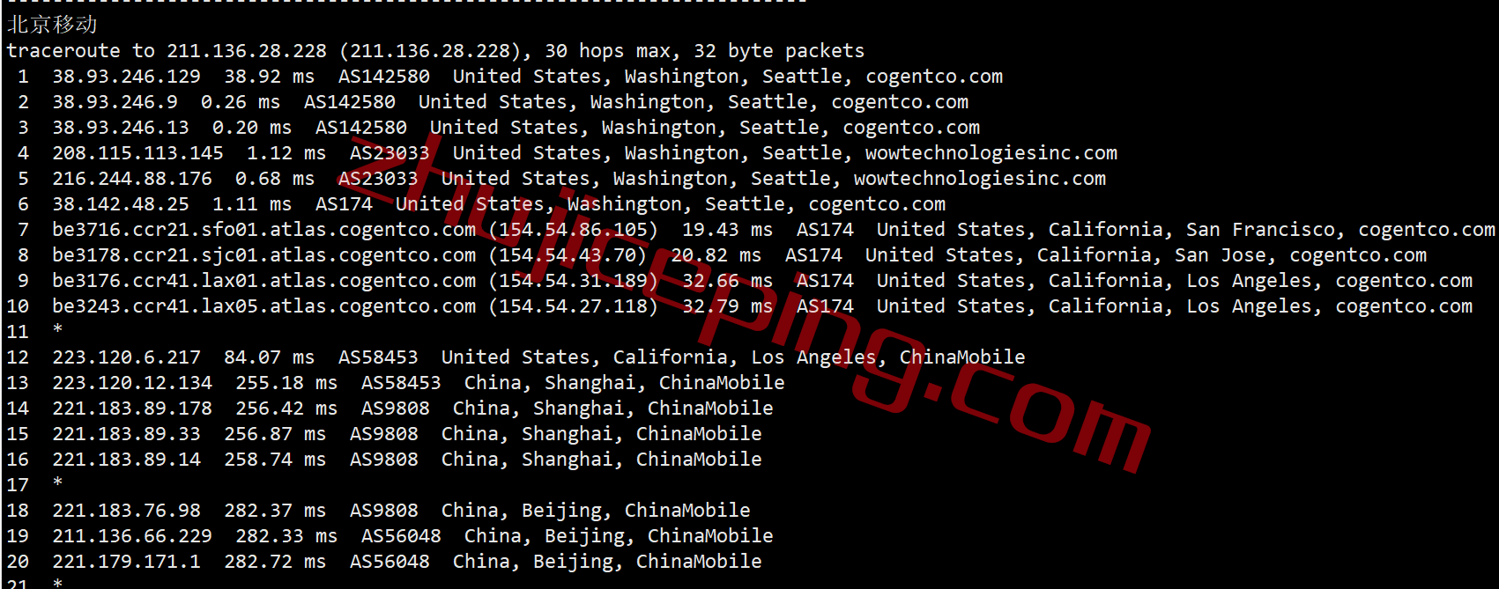
Task: Click 256.42 ms latency on hop 14
Action: pos(286,409)
